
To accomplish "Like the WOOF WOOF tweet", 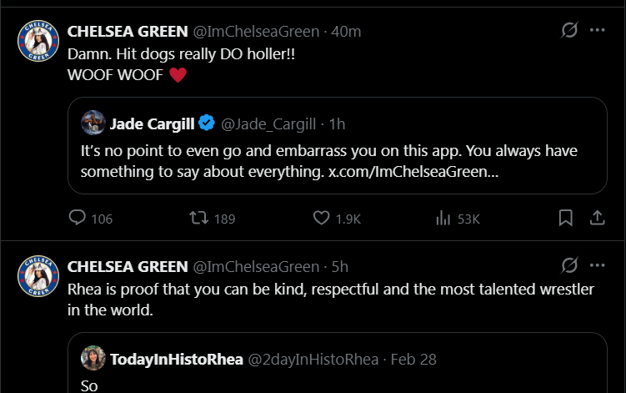I will pyautogui.click(x=322, y=219).
